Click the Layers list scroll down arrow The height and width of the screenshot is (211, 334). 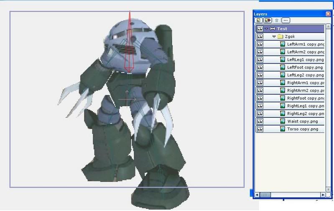click(328, 189)
